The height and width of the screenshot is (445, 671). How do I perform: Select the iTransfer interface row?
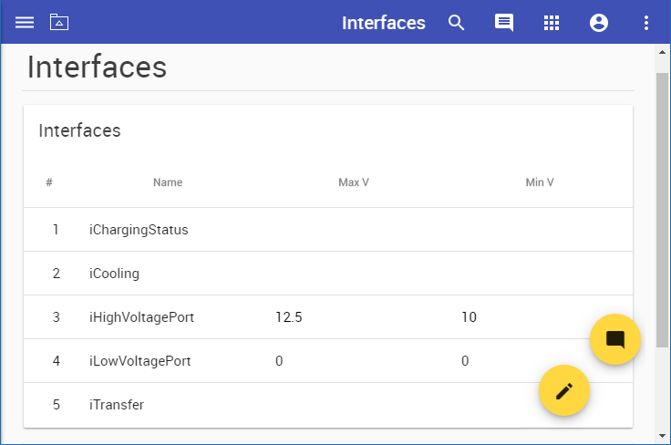(117, 405)
